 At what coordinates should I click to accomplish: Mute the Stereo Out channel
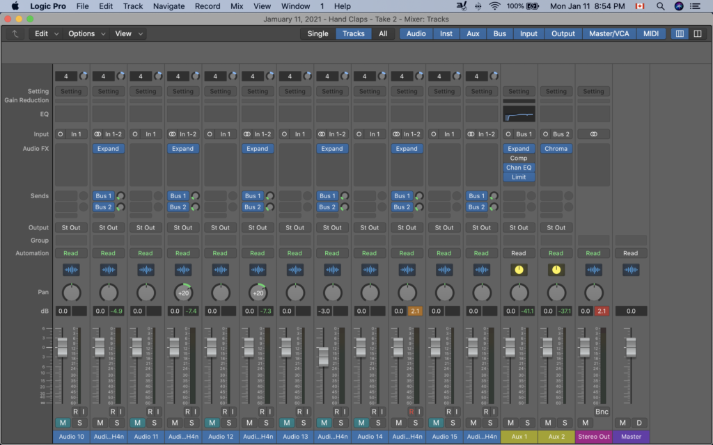tap(585, 423)
